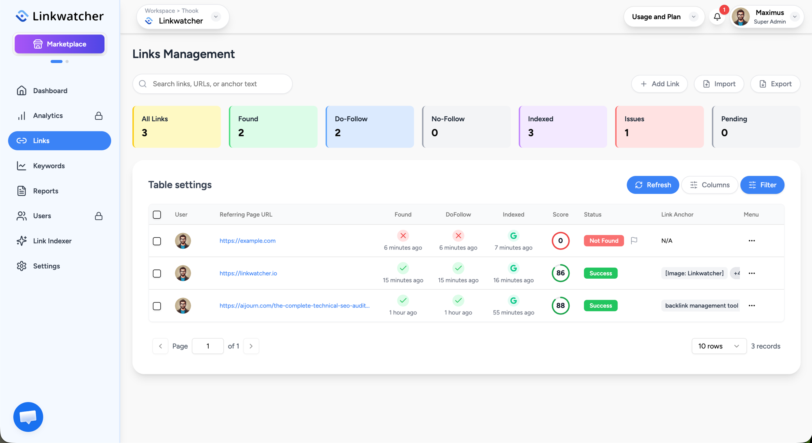Viewport: 812px width, 443px height.
Task: Open the https://linkwatcher.io link
Action: pos(248,273)
